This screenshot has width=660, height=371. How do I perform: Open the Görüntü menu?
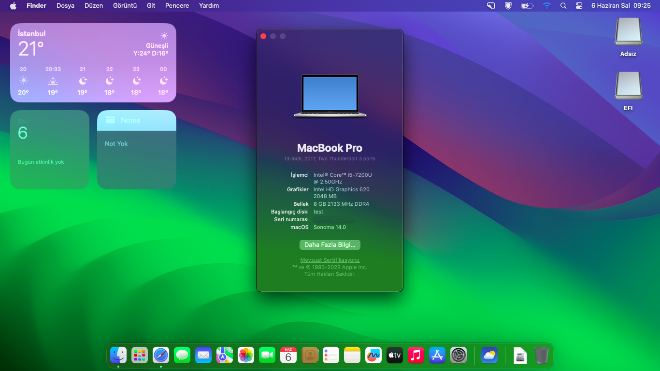pyautogui.click(x=125, y=6)
